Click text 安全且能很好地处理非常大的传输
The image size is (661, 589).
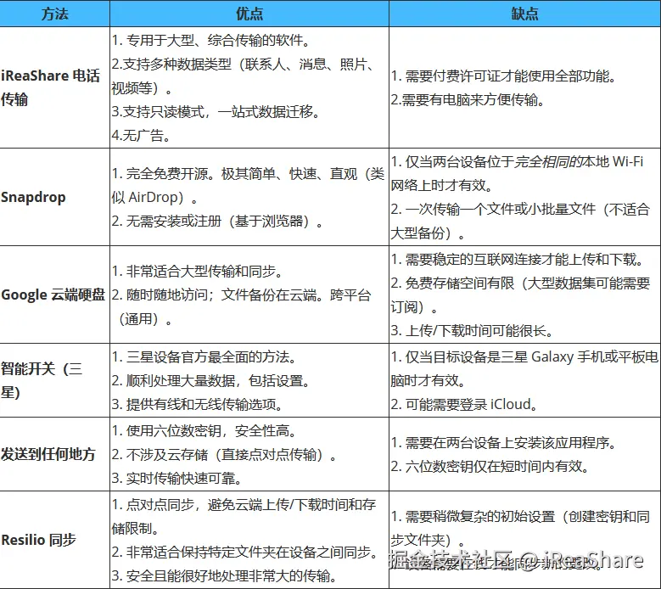(228, 575)
